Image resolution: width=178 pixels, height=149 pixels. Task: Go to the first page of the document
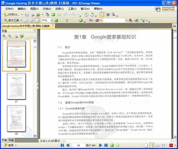(x=62, y=145)
